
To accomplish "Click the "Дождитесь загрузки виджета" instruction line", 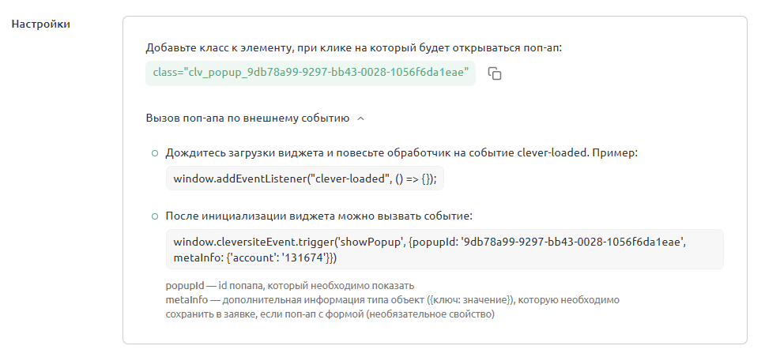I will (401, 153).
